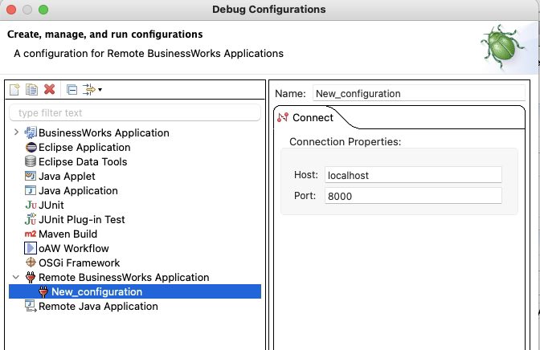Viewport: 540px width, 350px height.
Task: Select the JUnit icon
Action: point(31,205)
